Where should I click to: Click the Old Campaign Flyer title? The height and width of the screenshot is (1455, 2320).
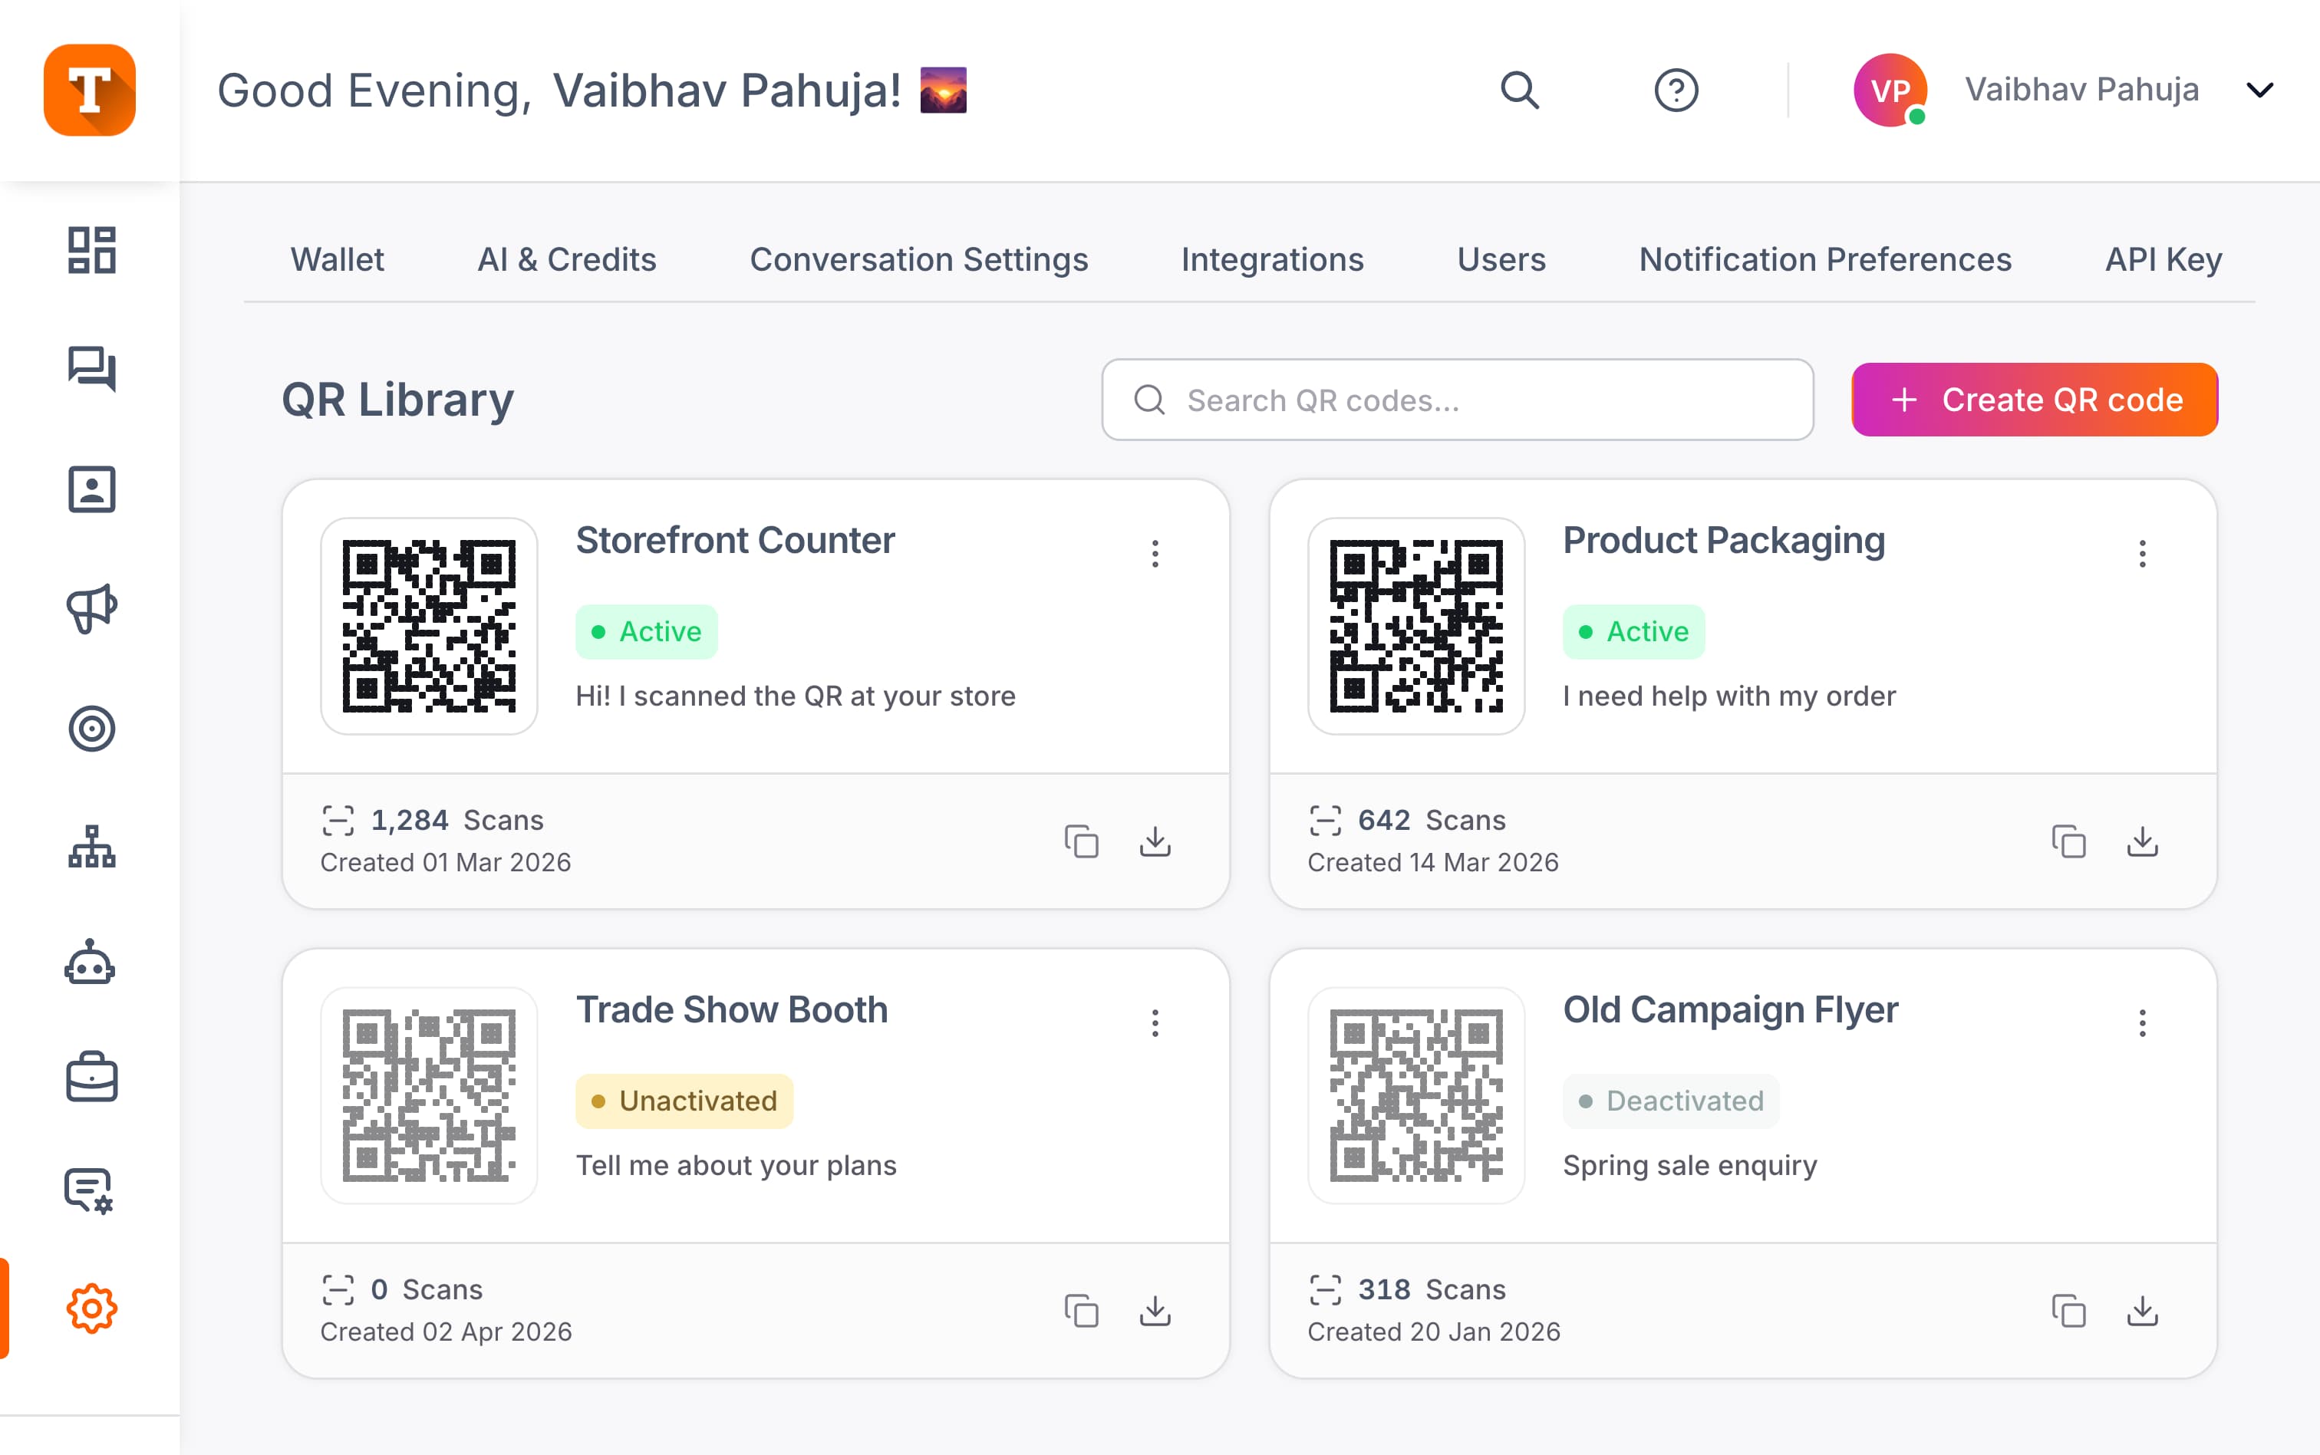(1730, 1010)
